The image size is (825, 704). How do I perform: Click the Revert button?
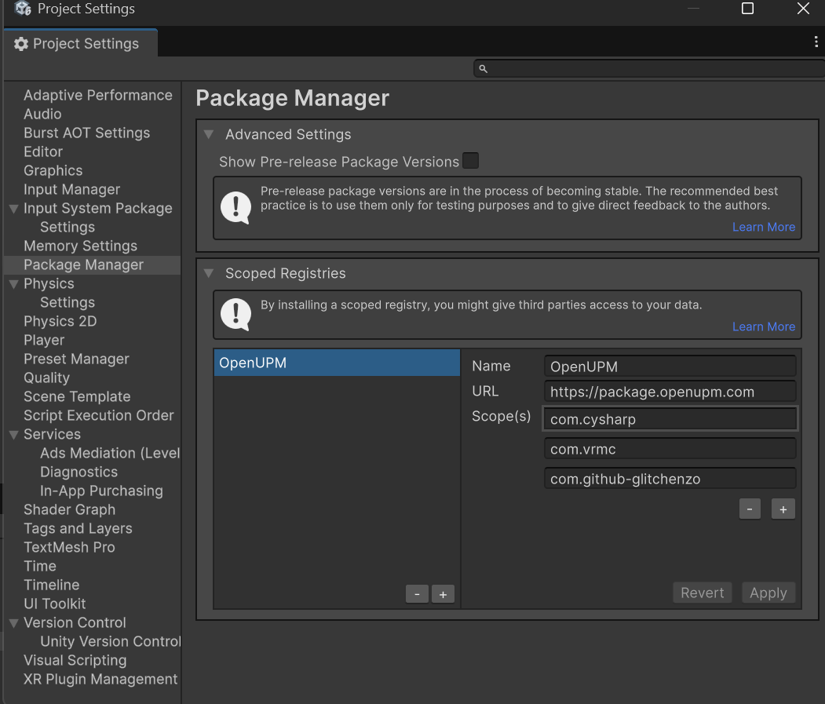703,593
